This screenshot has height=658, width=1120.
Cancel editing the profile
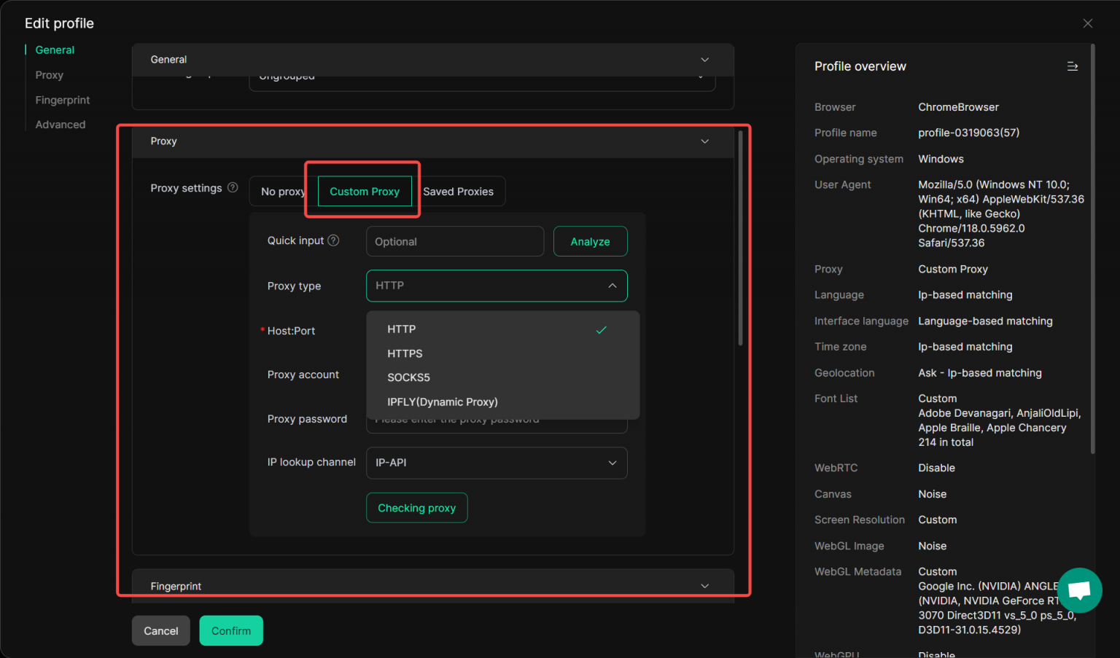160,630
